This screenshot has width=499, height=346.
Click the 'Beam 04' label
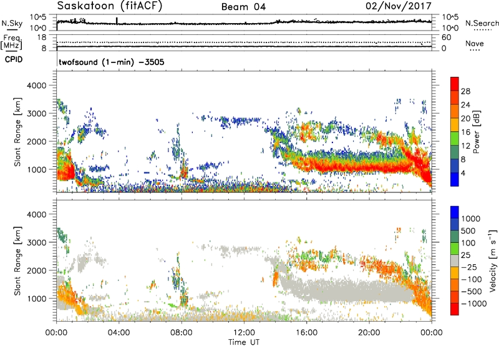pyautogui.click(x=243, y=7)
